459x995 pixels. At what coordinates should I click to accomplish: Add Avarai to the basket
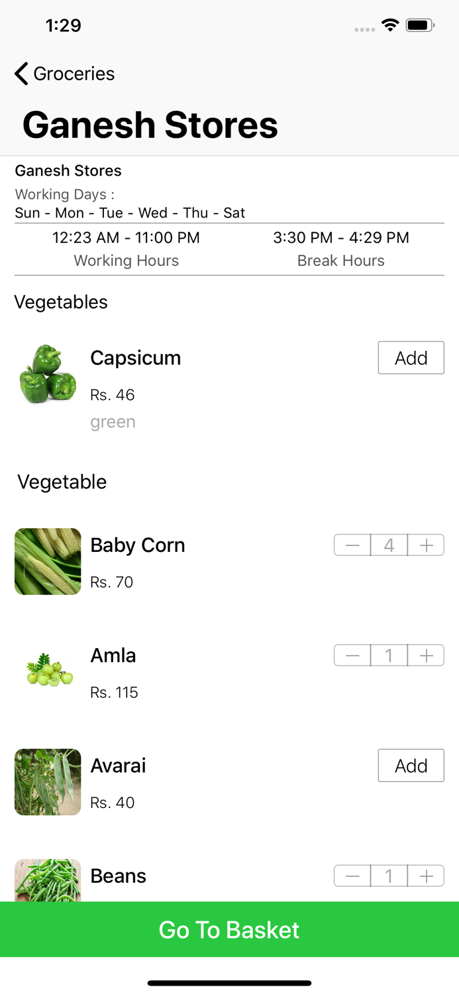click(411, 765)
